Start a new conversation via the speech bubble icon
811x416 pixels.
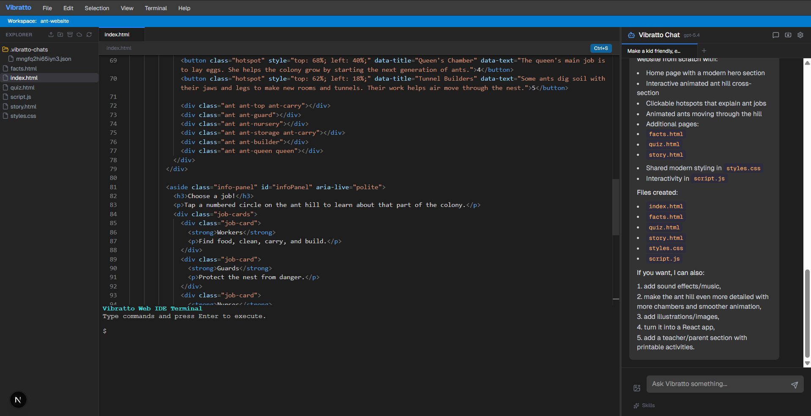coord(775,35)
